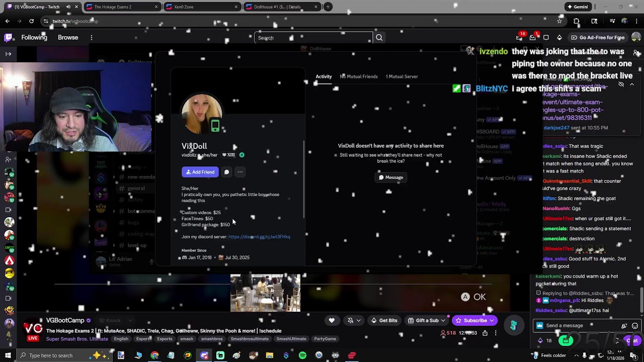The image size is (644, 362).
Task: Click the smashbros tag
Action: tap(212, 339)
